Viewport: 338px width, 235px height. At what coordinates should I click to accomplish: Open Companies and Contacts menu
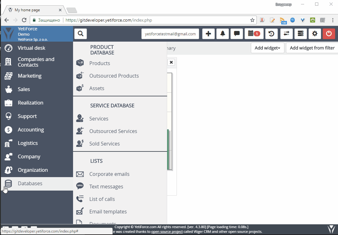pyautogui.click(x=37, y=62)
